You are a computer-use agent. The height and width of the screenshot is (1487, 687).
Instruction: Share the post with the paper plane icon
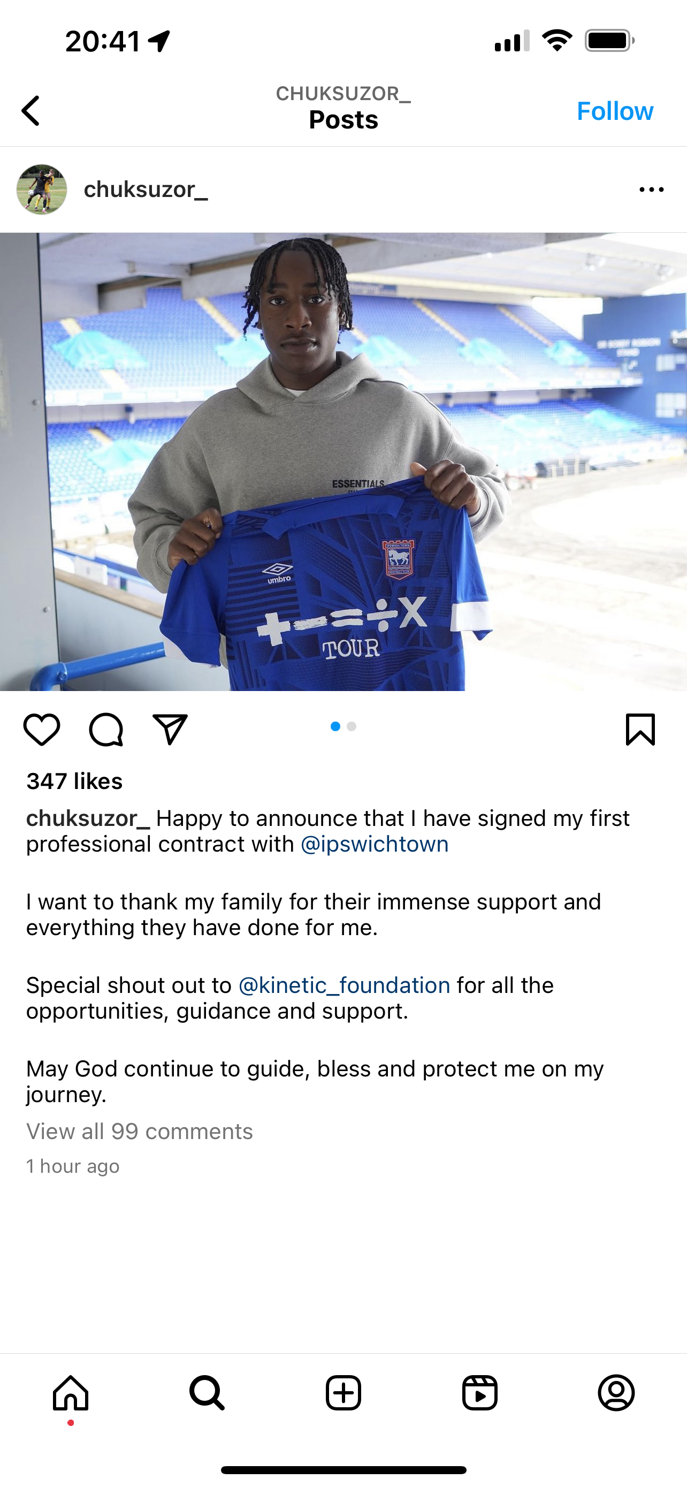click(x=170, y=730)
